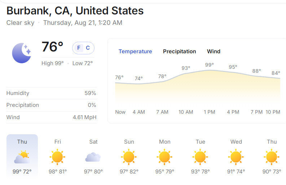286x185 pixels.
Task: Click Wednesday's sun icon
Action: (236, 157)
